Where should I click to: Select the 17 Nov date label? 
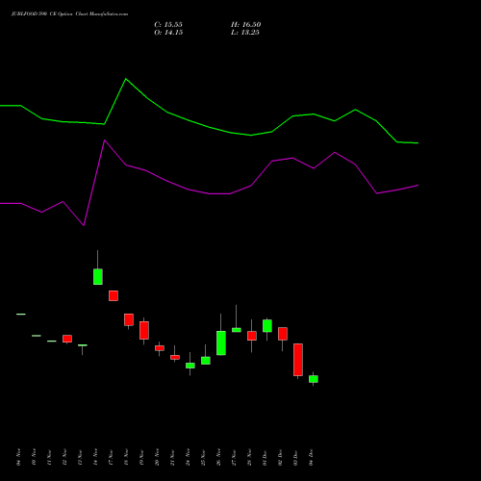point(111,457)
